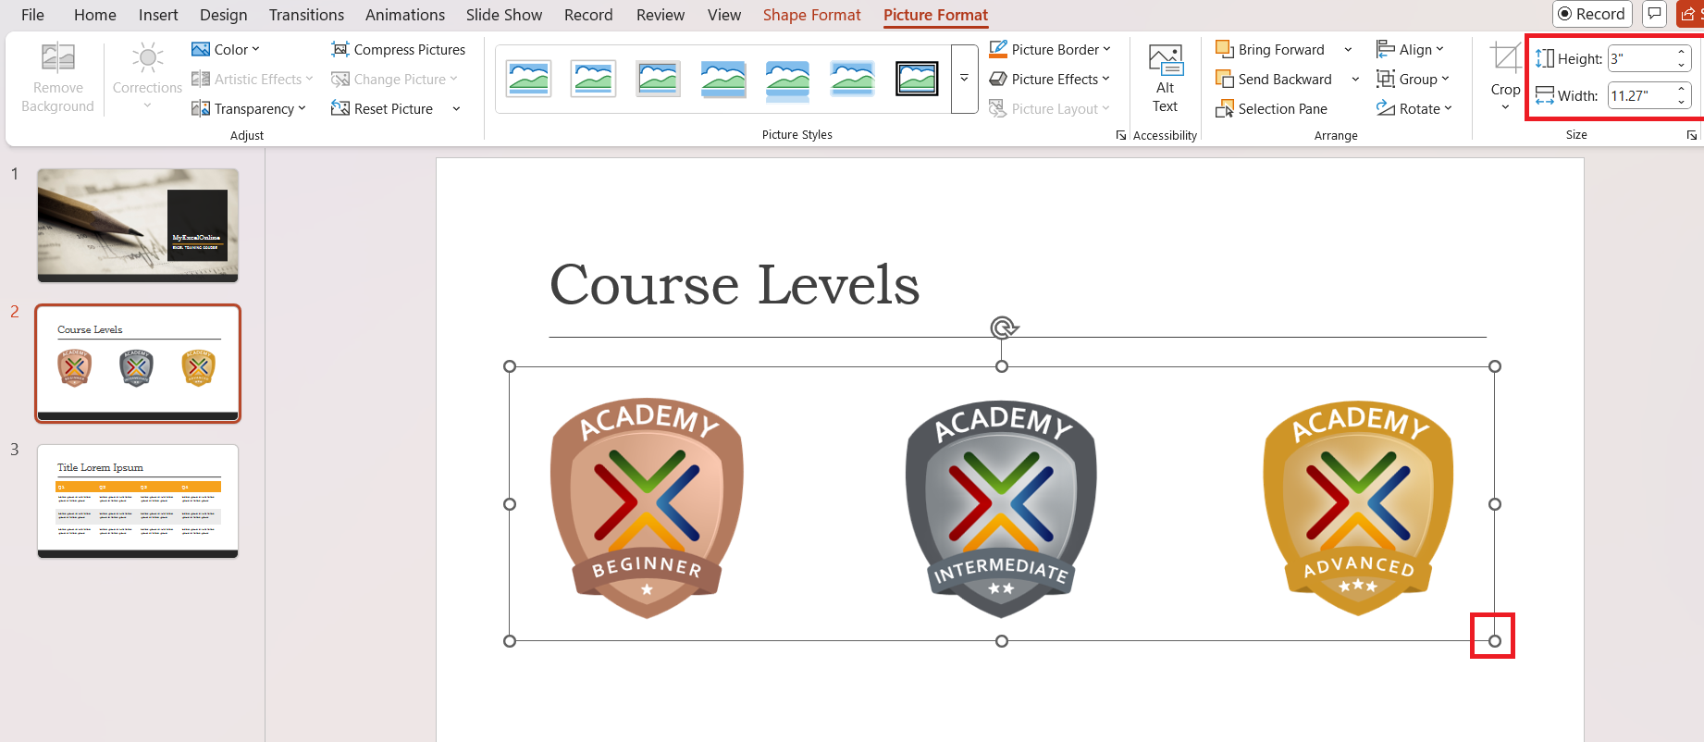1704x742 pixels.
Task: Click the Record button at top right
Action: (1592, 14)
